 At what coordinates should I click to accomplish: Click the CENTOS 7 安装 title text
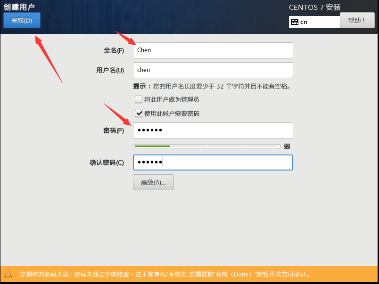pyautogui.click(x=315, y=8)
